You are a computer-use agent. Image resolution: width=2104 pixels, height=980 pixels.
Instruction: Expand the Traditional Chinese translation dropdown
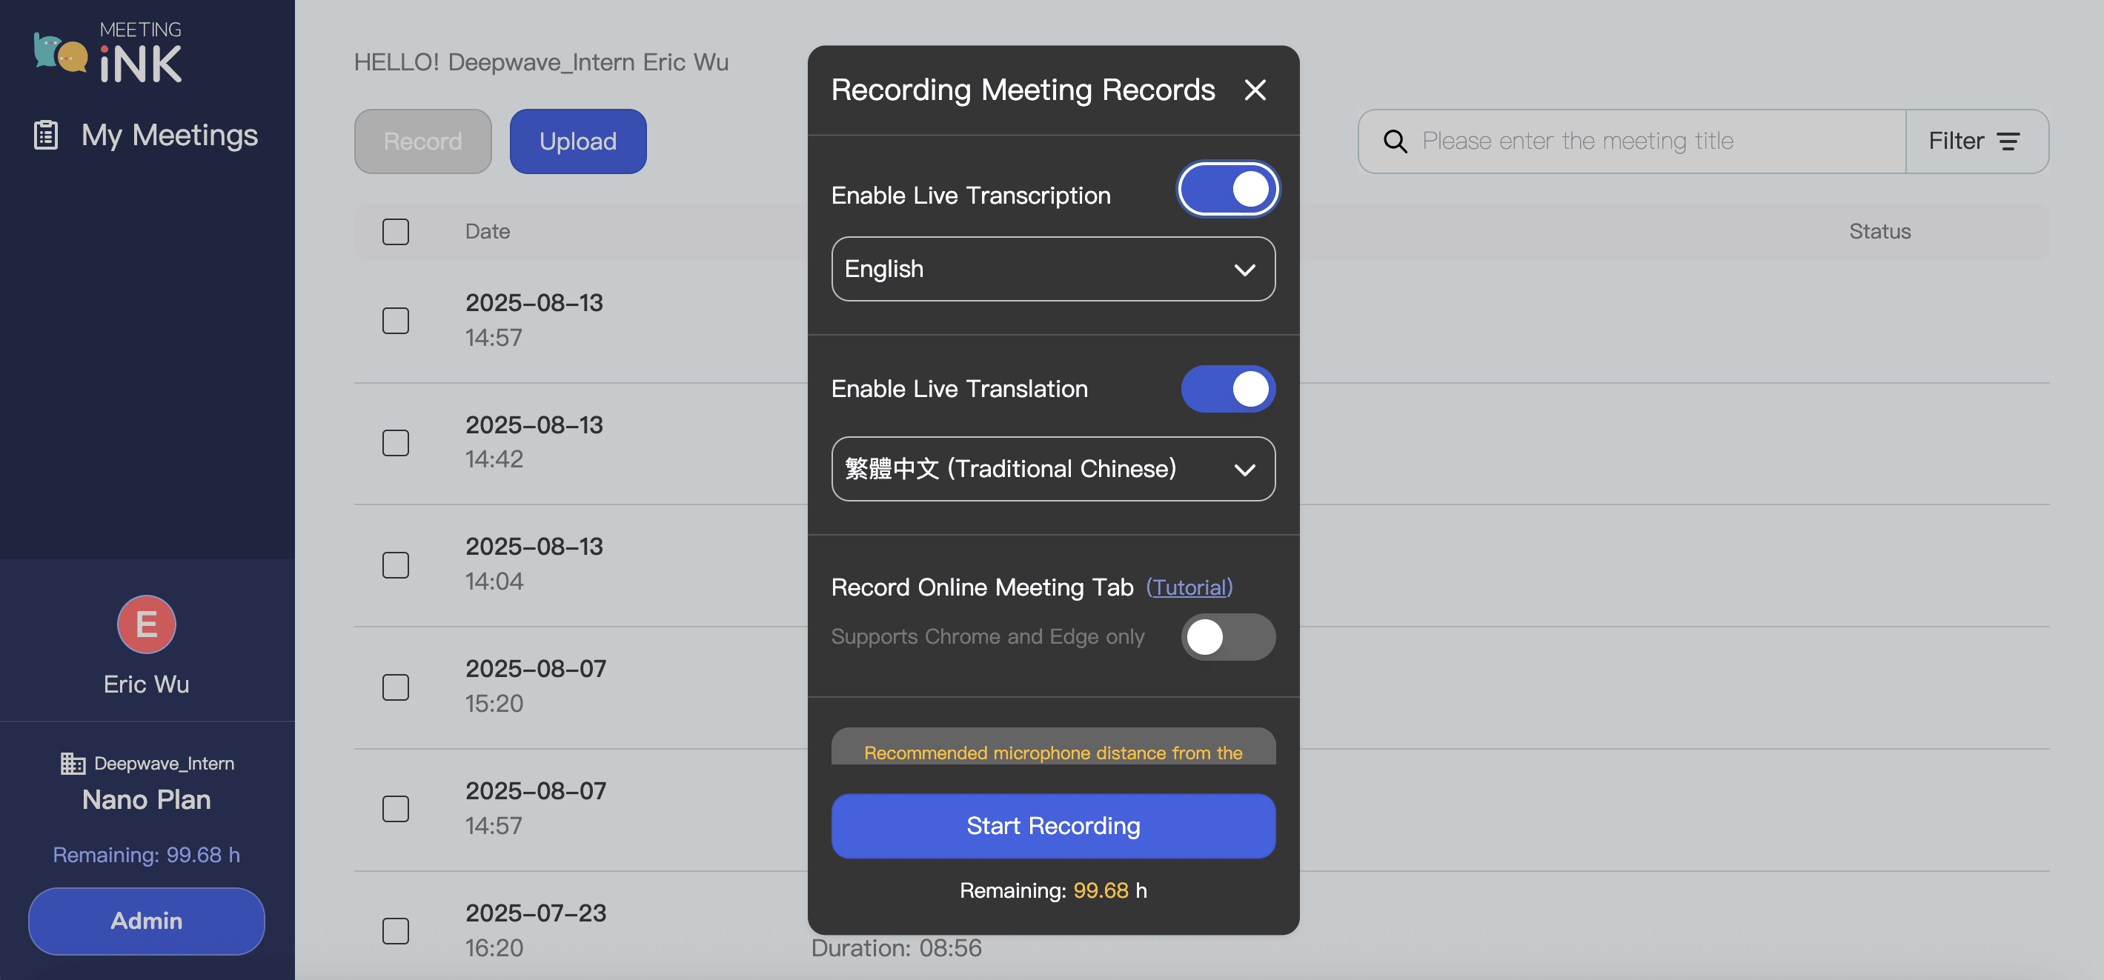pyautogui.click(x=1052, y=469)
